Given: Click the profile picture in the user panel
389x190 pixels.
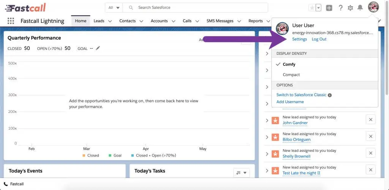Looking at the screenshot, I should 282,28.
